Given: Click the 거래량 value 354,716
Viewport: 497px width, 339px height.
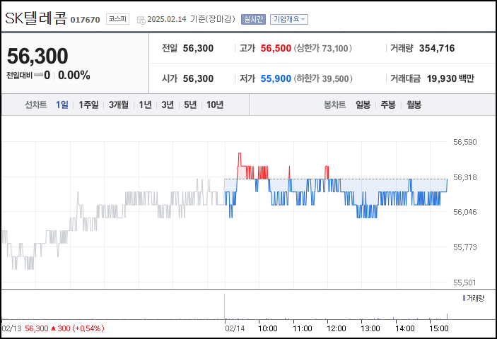Looking at the screenshot, I should (437, 48).
